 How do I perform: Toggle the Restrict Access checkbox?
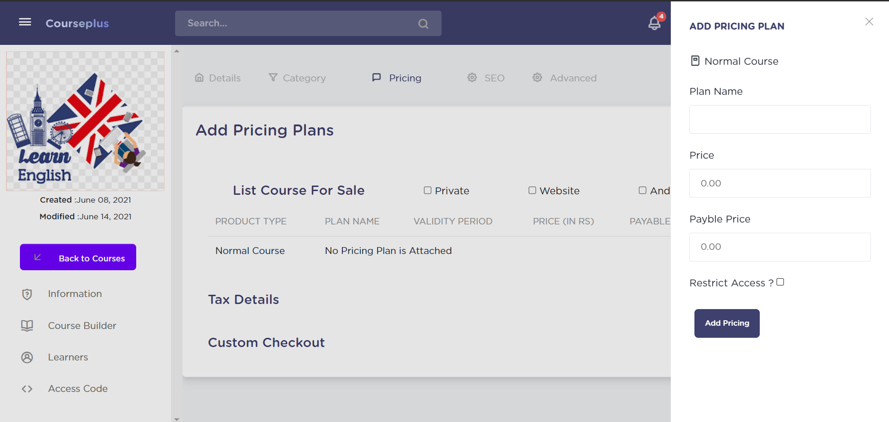pos(780,282)
